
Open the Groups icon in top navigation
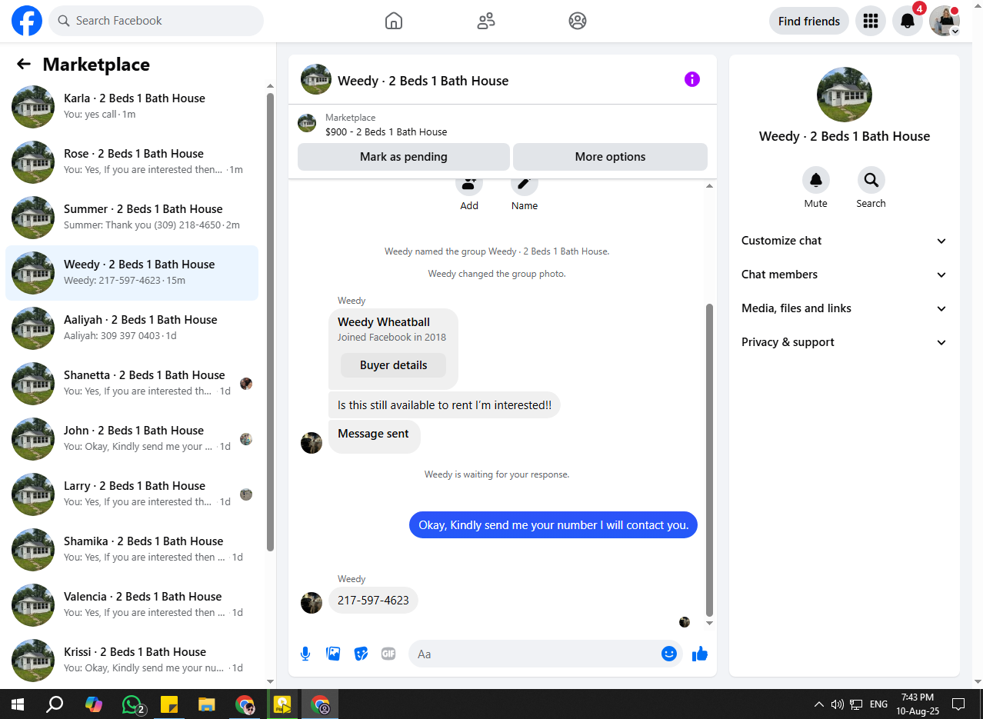[578, 21]
